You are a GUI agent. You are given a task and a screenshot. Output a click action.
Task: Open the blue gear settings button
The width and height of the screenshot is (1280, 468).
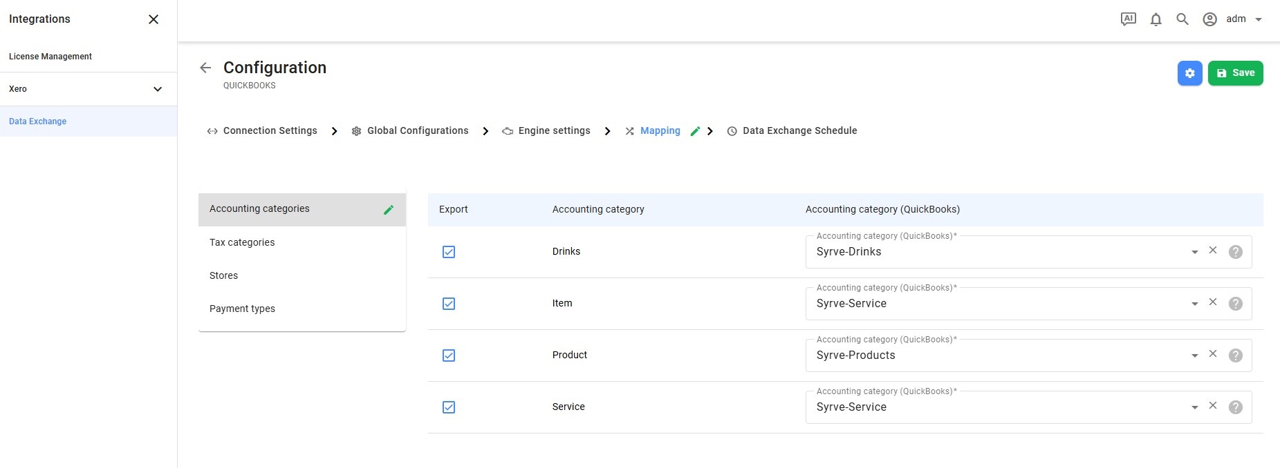pos(1189,73)
